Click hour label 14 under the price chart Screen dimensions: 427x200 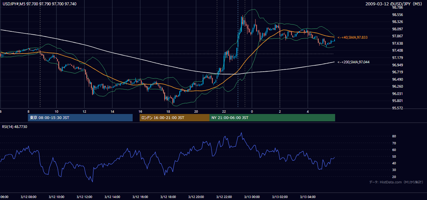click(112, 111)
